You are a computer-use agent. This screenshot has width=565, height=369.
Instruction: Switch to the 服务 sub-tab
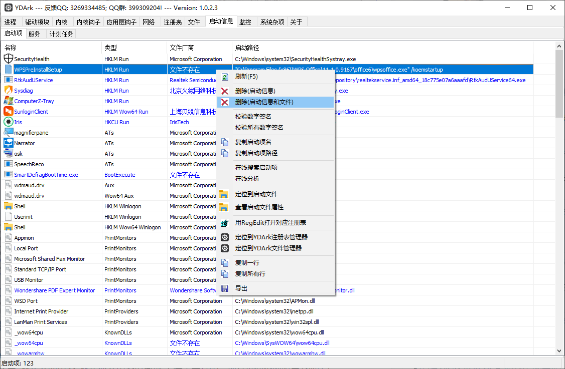[35, 34]
